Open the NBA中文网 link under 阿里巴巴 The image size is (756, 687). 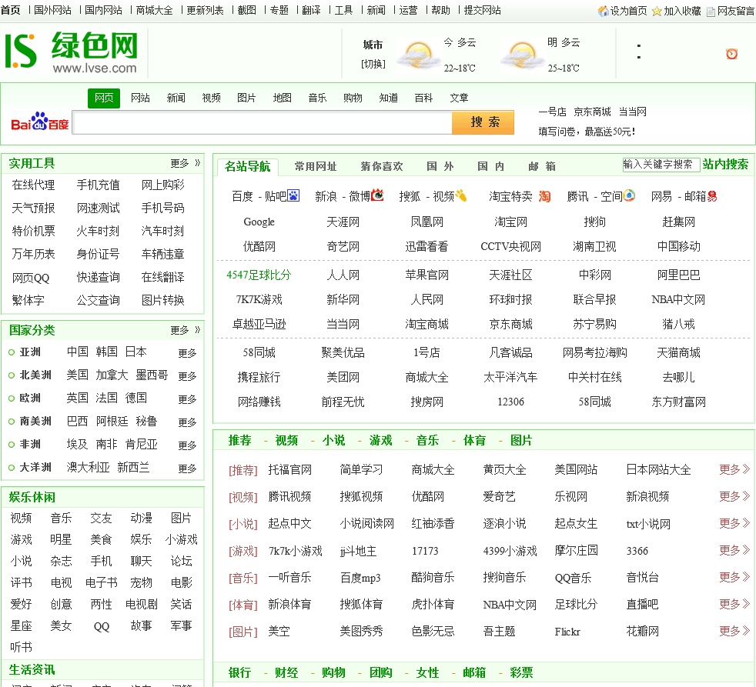pyautogui.click(x=678, y=300)
